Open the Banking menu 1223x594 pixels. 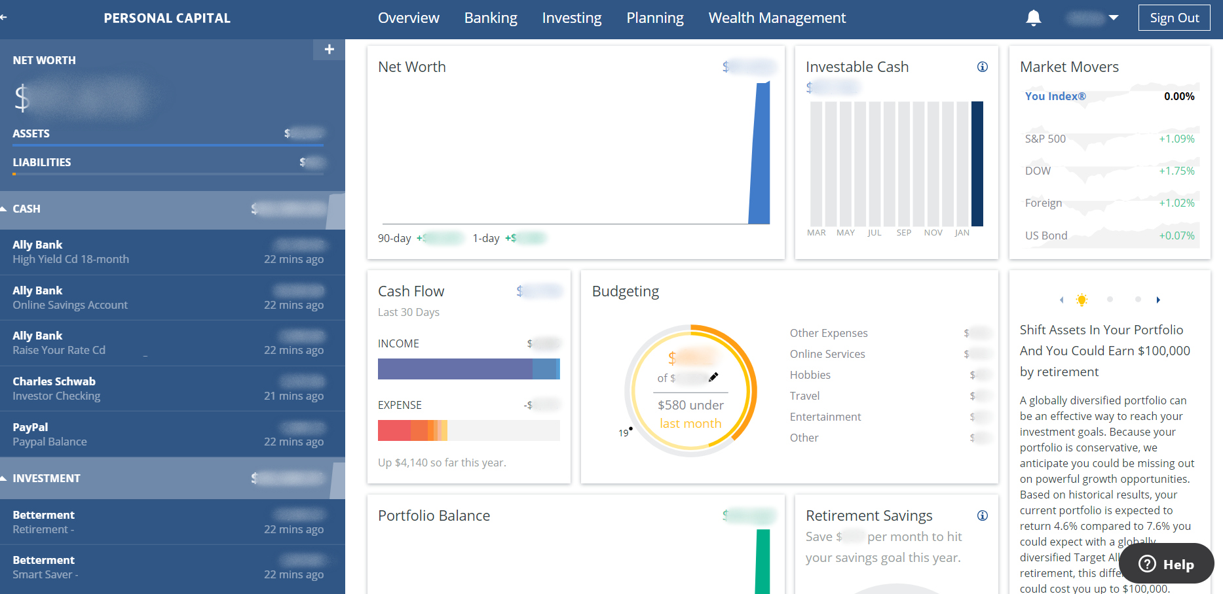click(x=491, y=18)
